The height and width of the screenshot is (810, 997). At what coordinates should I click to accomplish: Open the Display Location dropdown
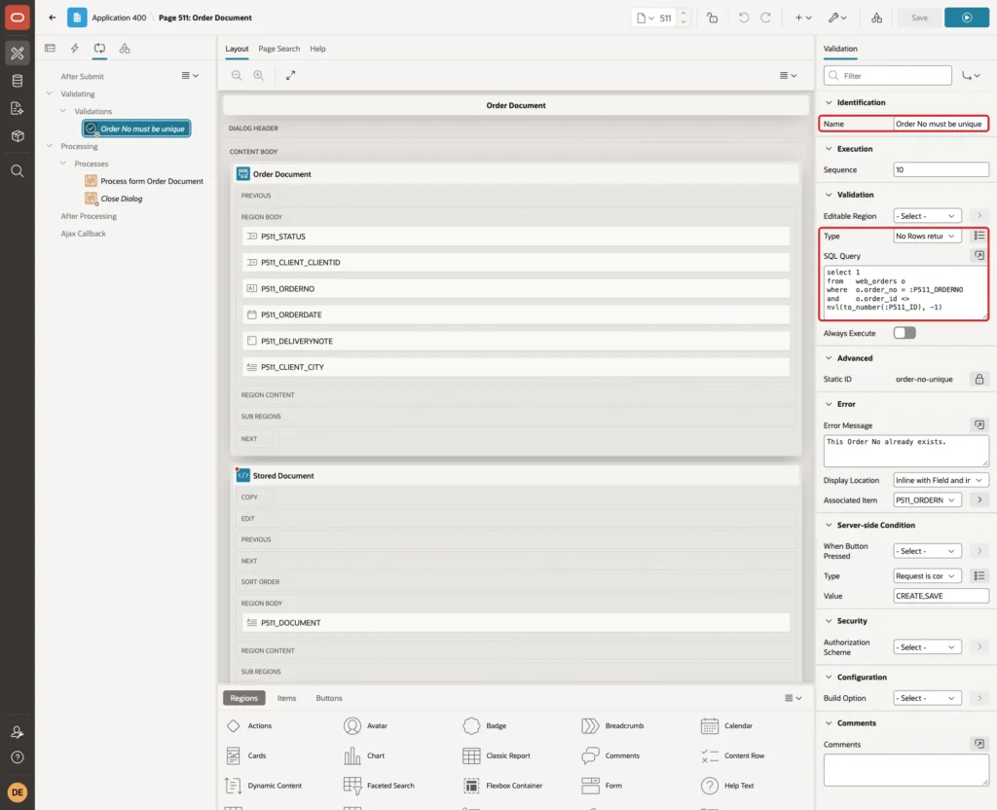(942, 480)
